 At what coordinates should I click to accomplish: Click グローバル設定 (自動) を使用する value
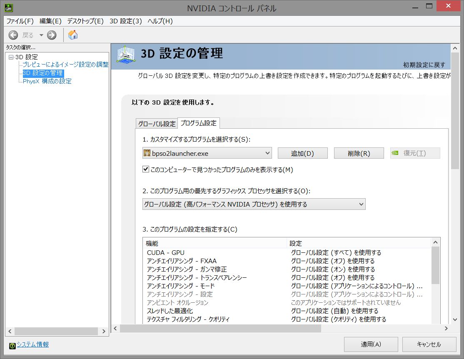(x=334, y=311)
